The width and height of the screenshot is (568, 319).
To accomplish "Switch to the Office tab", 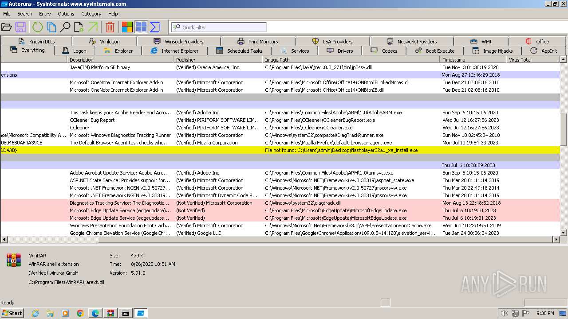I will 537,41.
